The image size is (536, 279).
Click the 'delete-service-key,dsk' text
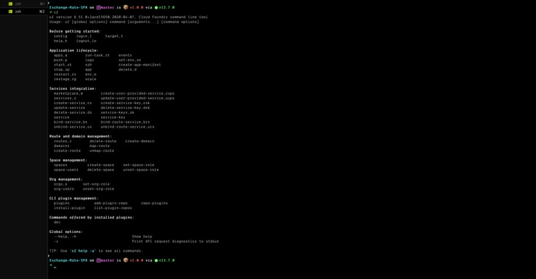point(125,108)
